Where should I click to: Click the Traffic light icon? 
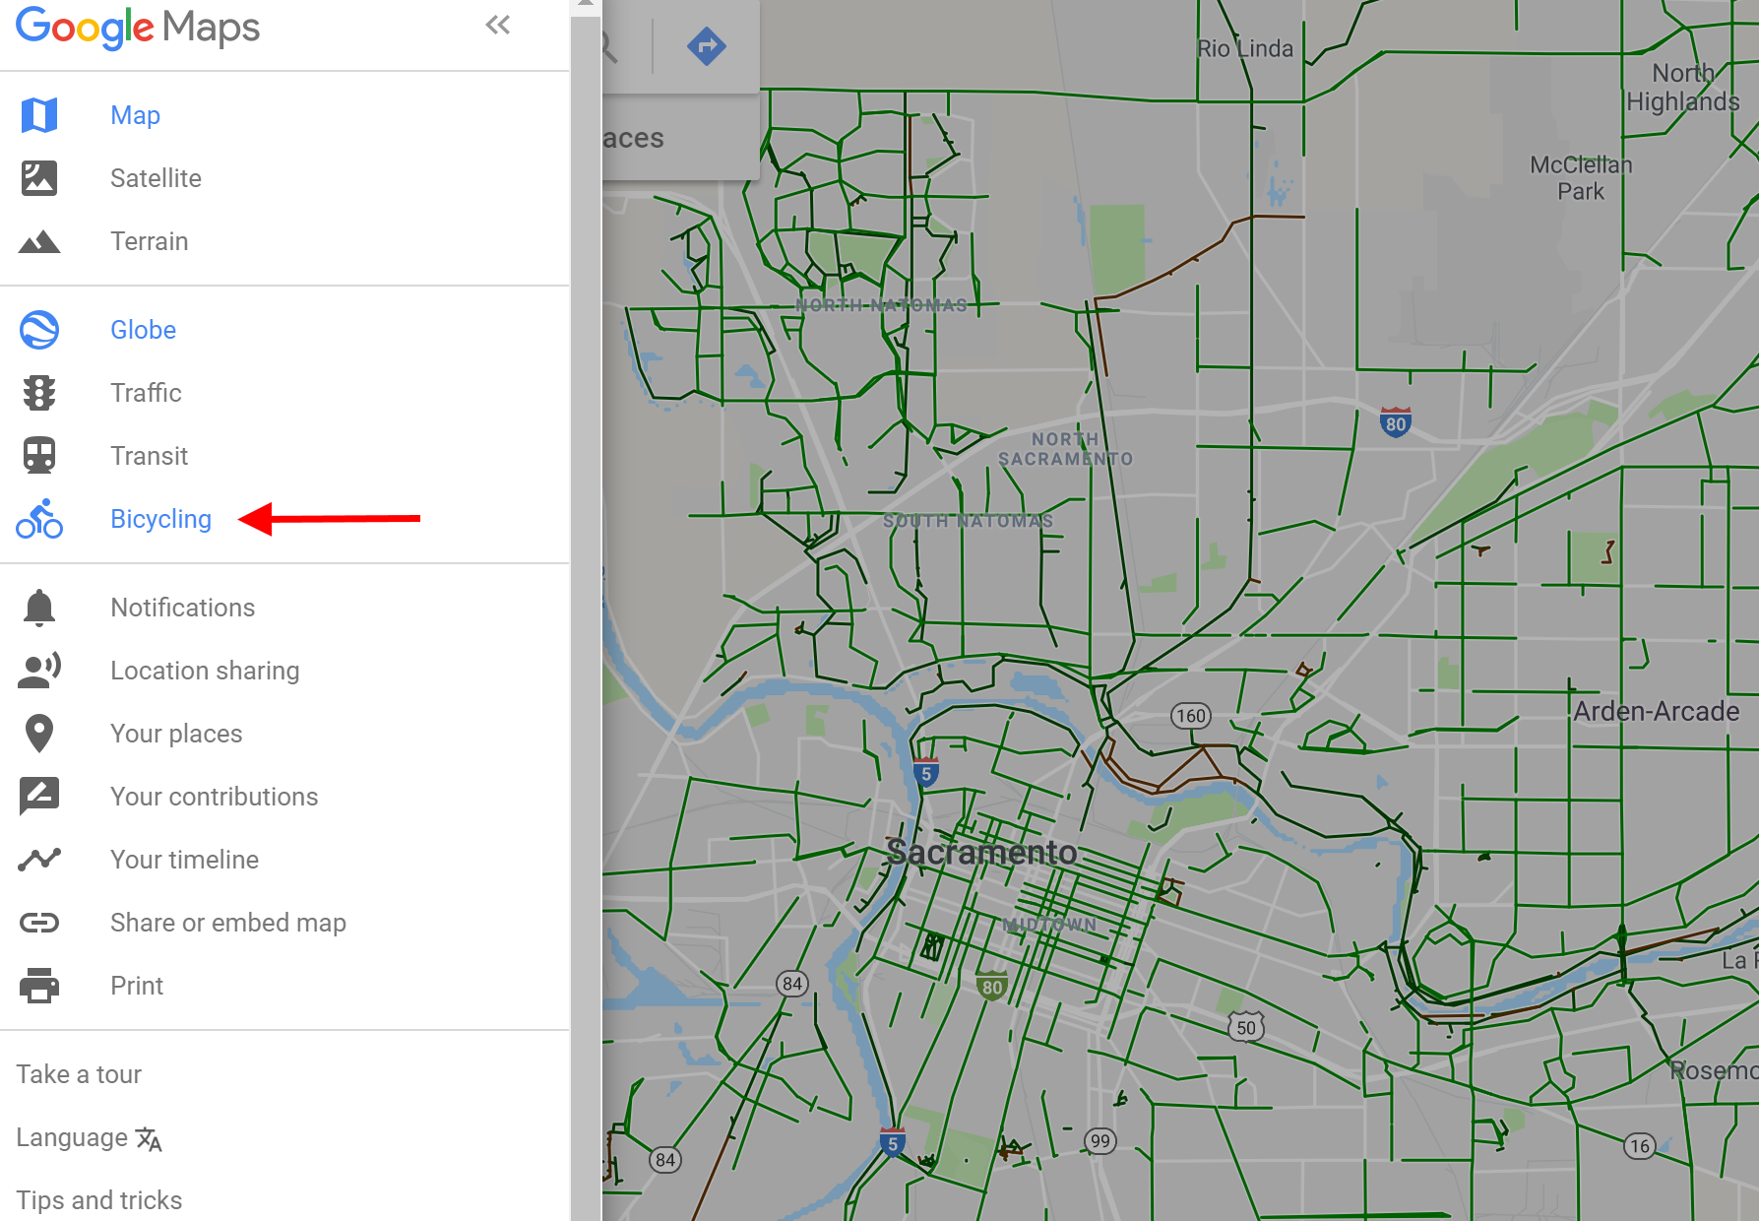[x=39, y=393]
